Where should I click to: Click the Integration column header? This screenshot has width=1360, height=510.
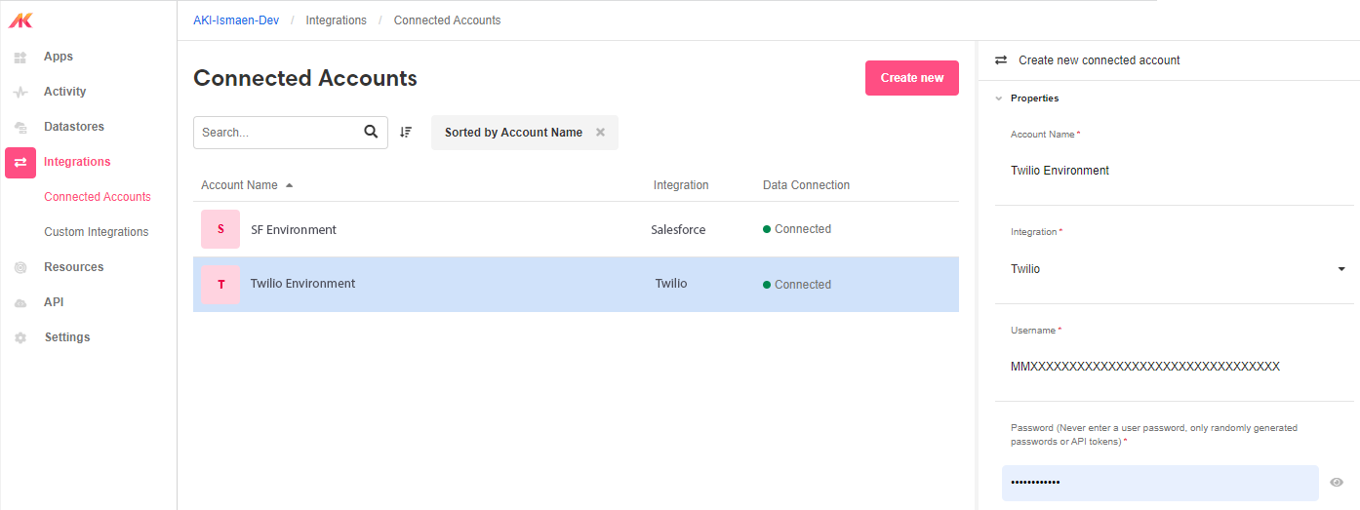pyautogui.click(x=681, y=185)
